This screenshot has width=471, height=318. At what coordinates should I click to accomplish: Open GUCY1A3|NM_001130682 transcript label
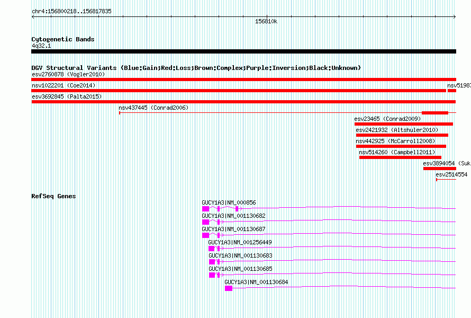click(x=233, y=216)
